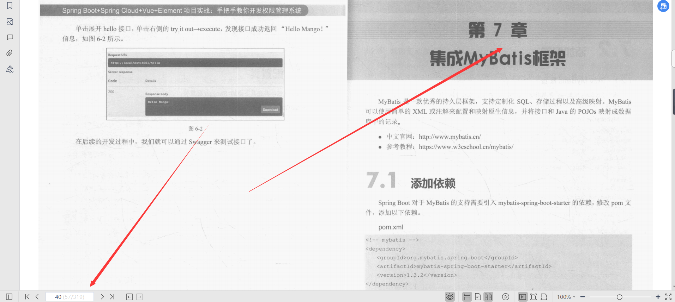
Task: Click the version 1.3.2 code line
Action: pyautogui.click(x=417, y=275)
